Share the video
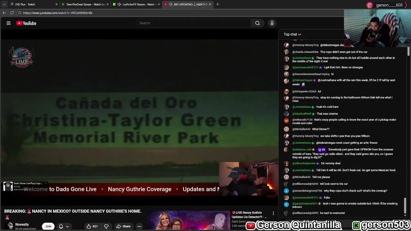The width and height of the screenshot is (411, 231). pyautogui.click(x=123, y=227)
